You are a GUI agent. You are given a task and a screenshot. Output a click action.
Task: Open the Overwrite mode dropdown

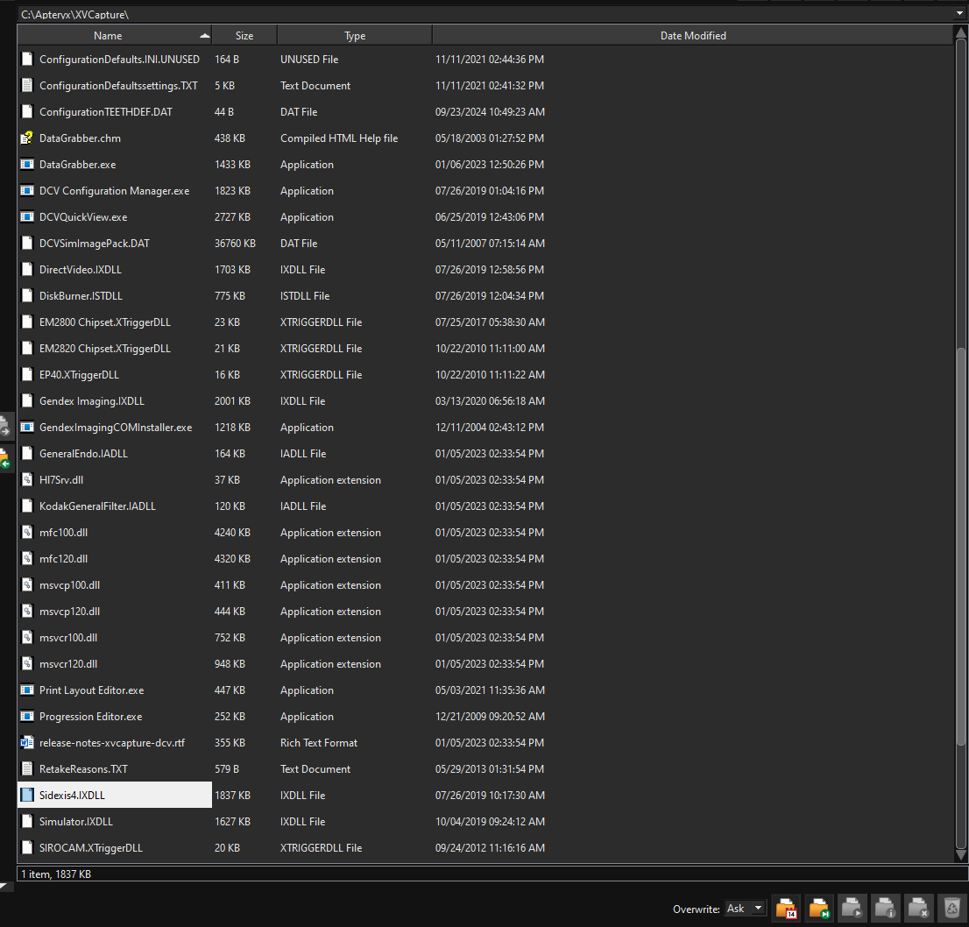(746, 909)
